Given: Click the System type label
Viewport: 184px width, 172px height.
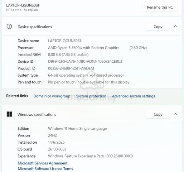Looking at the screenshot, I should click(x=28, y=75).
